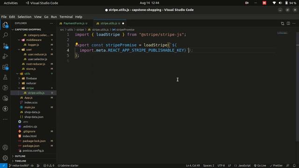Show additional views ellipsis in activity bar
Viewport: 299px width, 168px height.
click(x=5, y=119)
